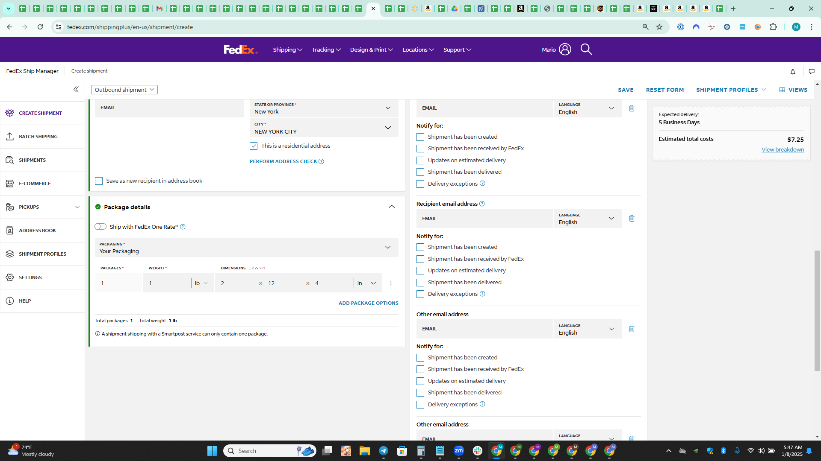Click the package Weight input field
This screenshot has width=821, height=461.
[x=167, y=283]
